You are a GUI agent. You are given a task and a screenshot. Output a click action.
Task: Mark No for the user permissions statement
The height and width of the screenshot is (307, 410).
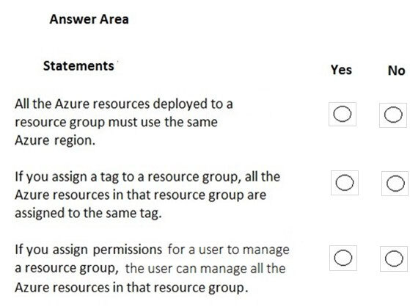(x=394, y=259)
